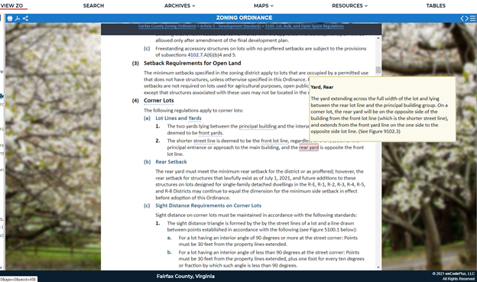
Task: Click the highlighted rear yard definition term
Action: click(x=309, y=147)
